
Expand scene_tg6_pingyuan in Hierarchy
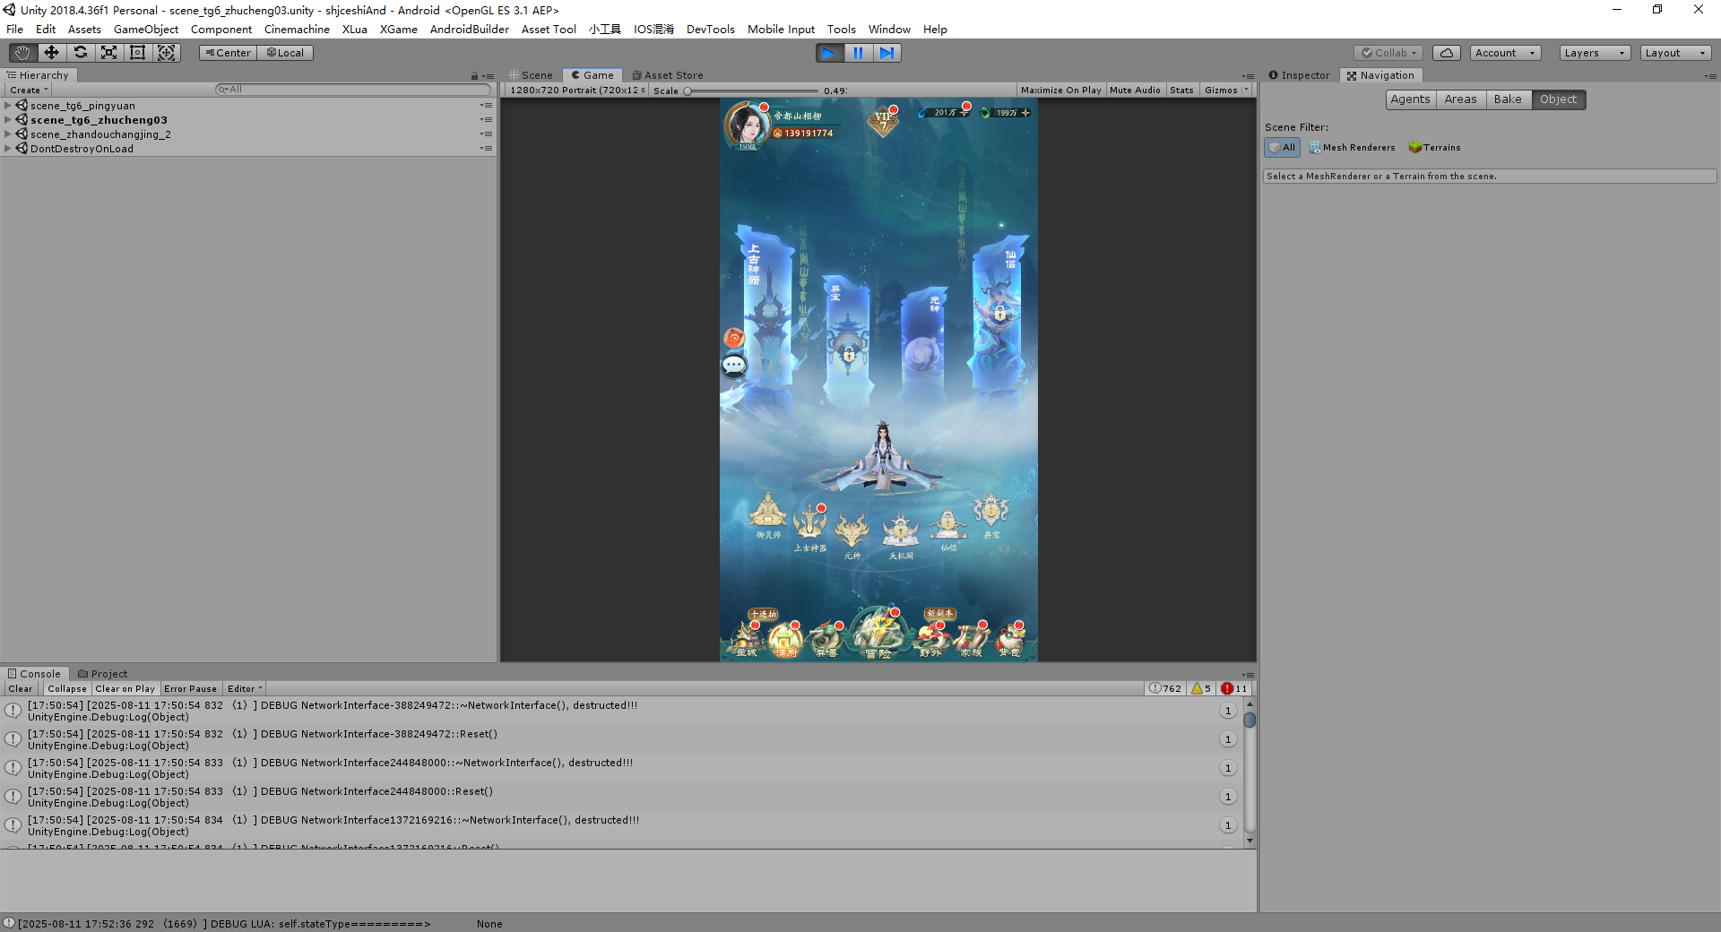8,106
